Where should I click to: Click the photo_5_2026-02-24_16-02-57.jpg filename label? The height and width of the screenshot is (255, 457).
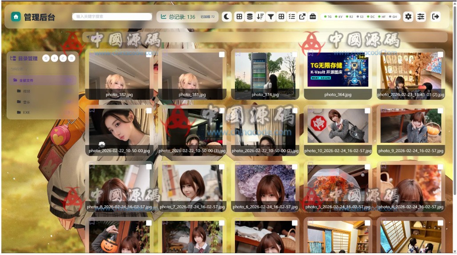click(338, 207)
